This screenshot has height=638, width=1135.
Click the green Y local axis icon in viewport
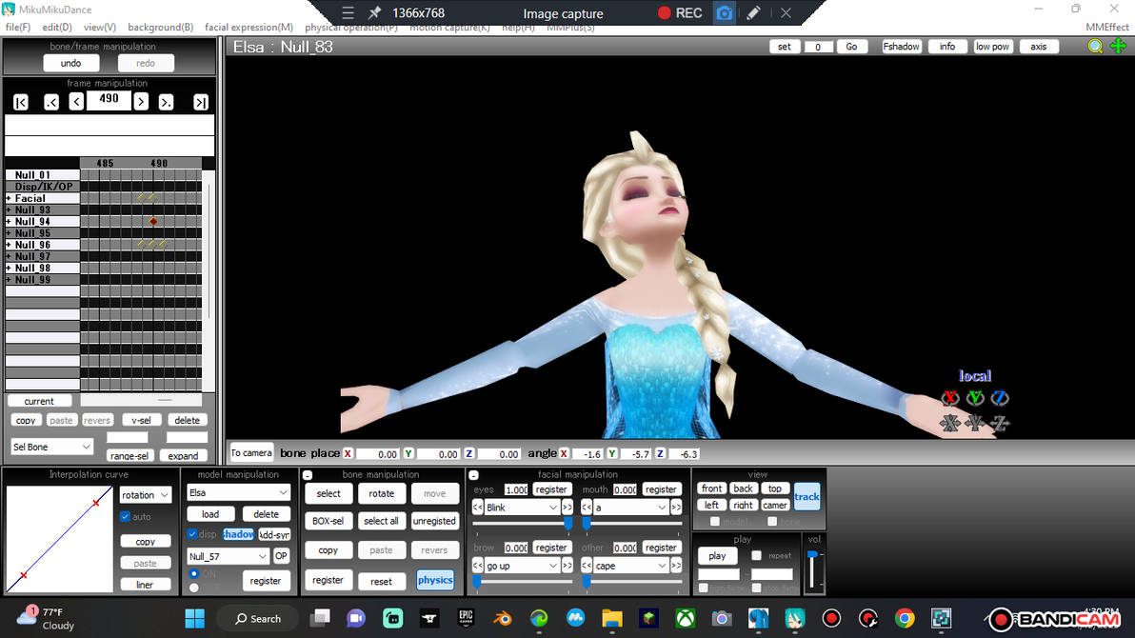974,398
